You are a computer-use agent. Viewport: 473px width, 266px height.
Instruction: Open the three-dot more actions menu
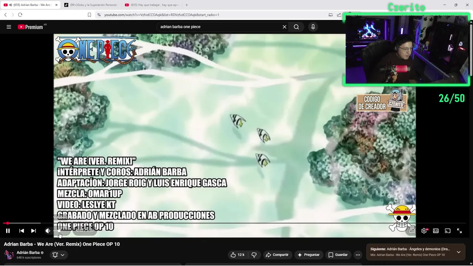(358, 255)
